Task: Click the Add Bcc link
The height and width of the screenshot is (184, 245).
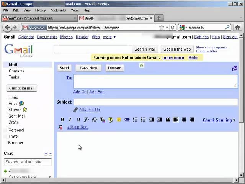Action: 97,92
